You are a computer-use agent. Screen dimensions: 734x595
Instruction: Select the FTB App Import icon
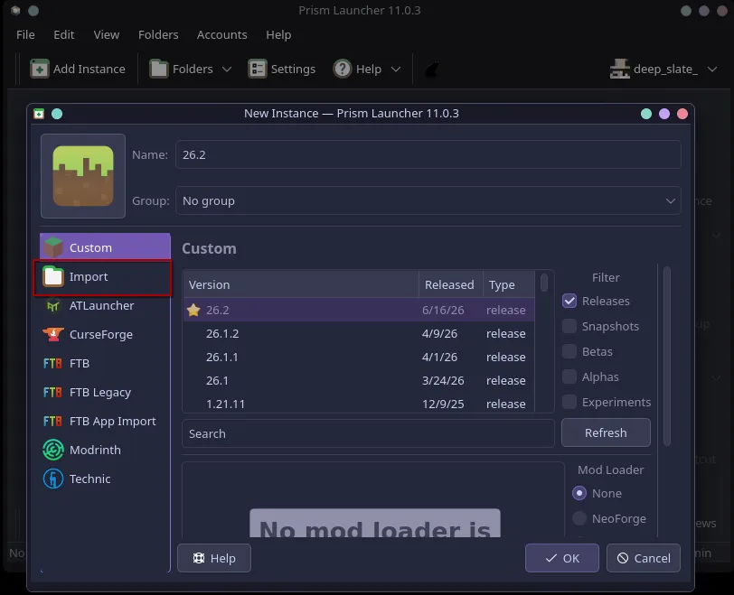coord(52,421)
